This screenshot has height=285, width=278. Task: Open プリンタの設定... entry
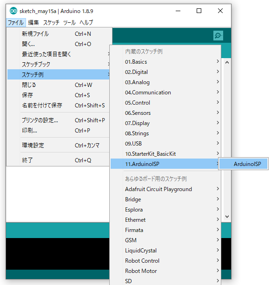click(58, 120)
